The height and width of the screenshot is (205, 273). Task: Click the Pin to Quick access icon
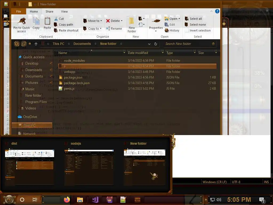click(x=22, y=21)
